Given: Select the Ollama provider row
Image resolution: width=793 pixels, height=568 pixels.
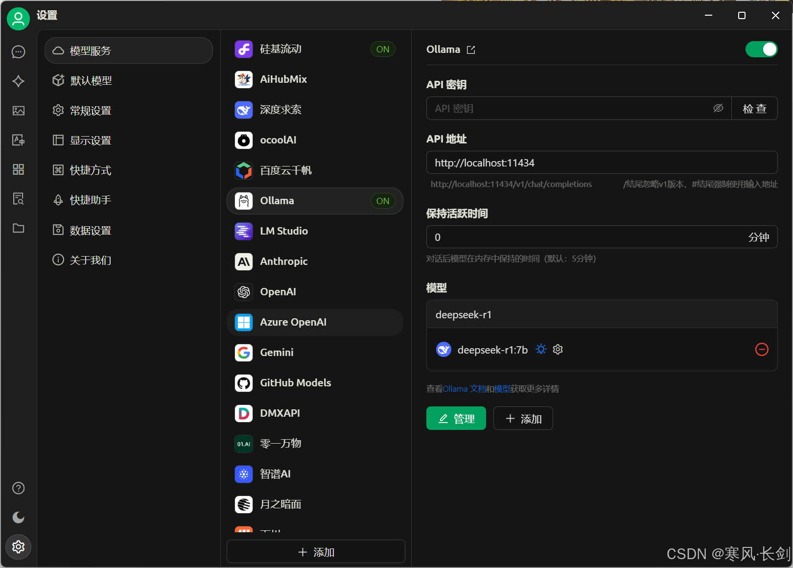Looking at the screenshot, I should (x=315, y=201).
